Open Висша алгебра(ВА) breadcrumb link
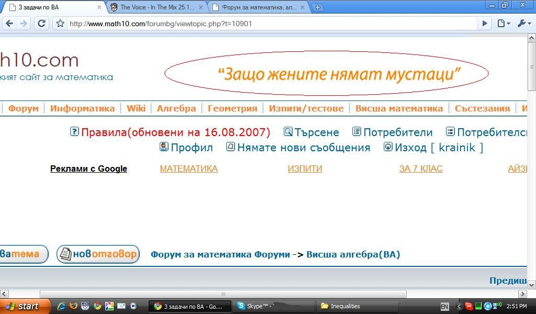 click(x=353, y=254)
